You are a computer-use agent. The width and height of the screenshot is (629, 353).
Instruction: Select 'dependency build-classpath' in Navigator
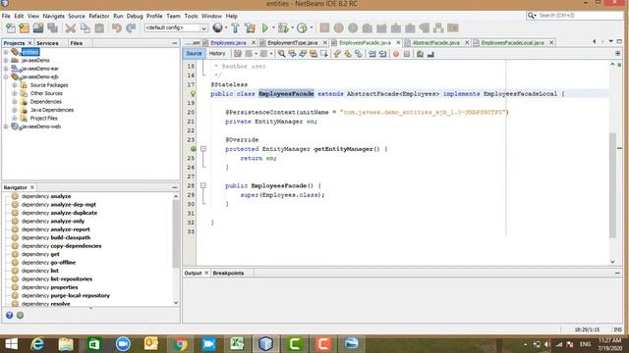(x=56, y=237)
